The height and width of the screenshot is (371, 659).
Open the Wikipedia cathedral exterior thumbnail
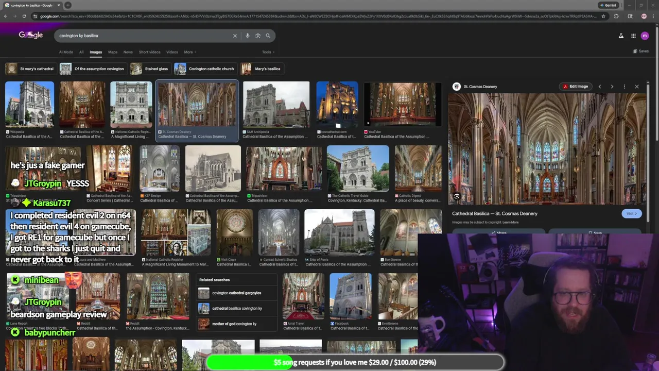(29, 105)
